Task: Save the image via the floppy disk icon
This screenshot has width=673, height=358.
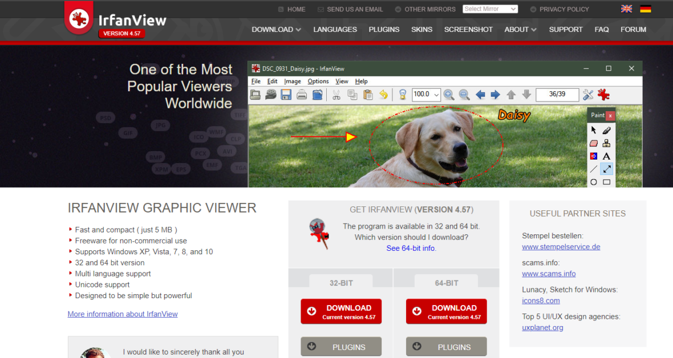Action: pyautogui.click(x=285, y=95)
